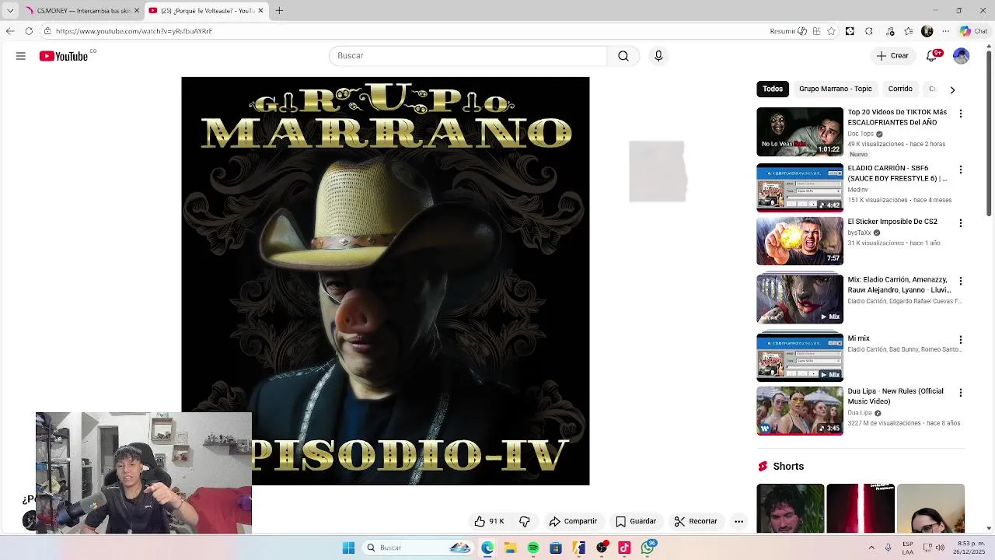Open a new browser tab

(x=279, y=10)
